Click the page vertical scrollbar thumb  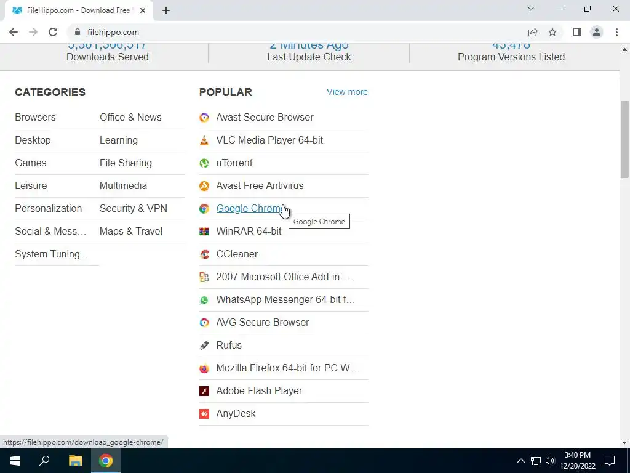coord(624,139)
